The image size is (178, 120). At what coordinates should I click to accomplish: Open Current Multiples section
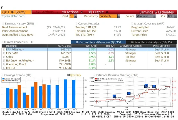89,24
